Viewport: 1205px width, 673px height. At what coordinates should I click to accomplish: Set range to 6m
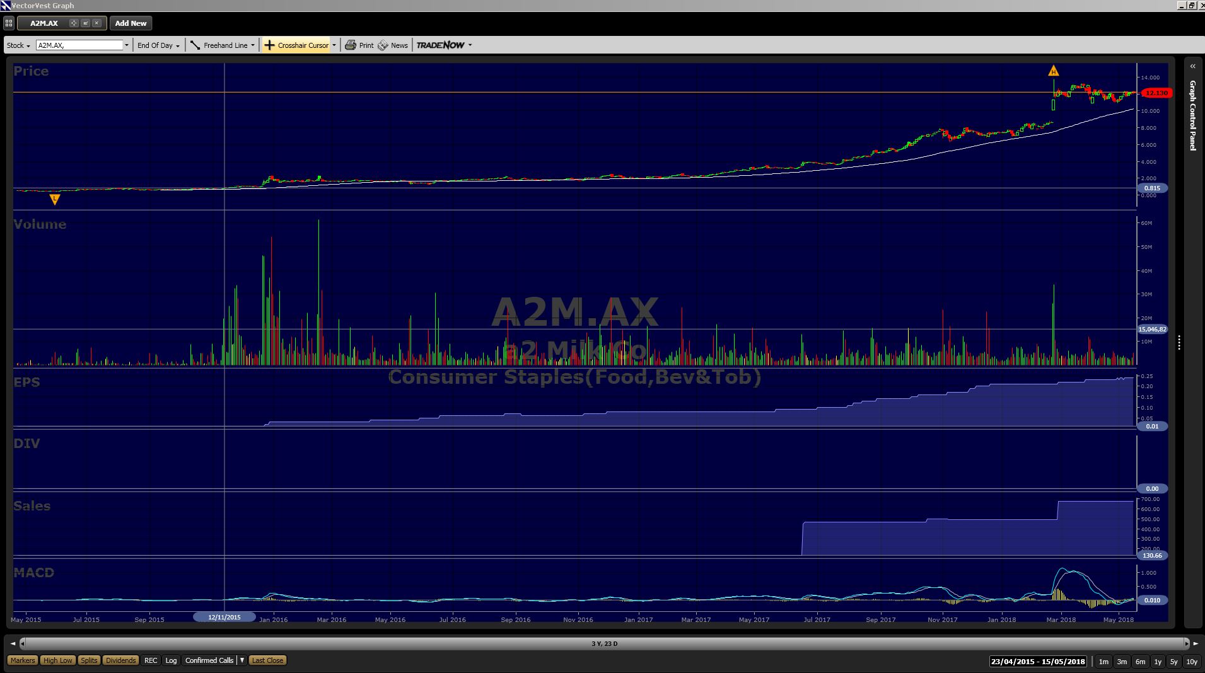tap(1140, 662)
